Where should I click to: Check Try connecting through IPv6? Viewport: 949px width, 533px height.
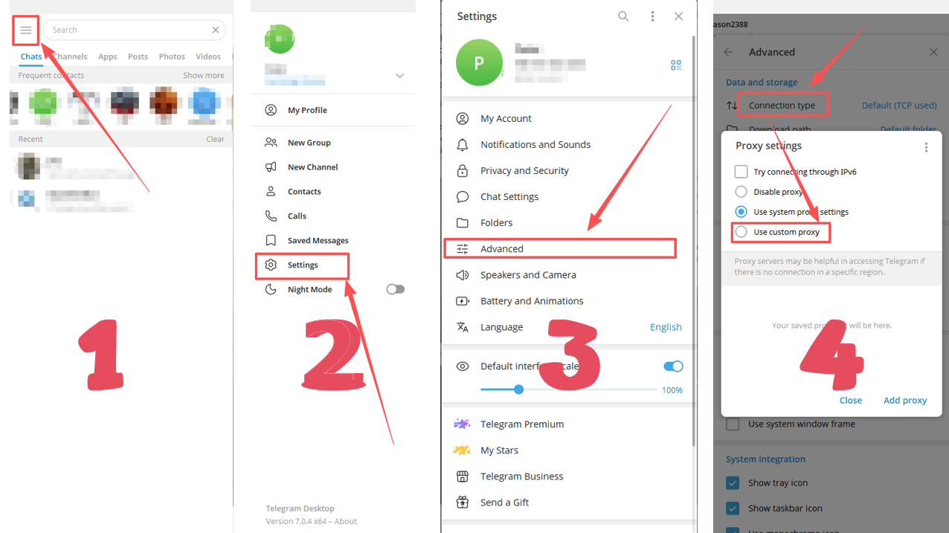pyautogui.click(x=741, y=172)
